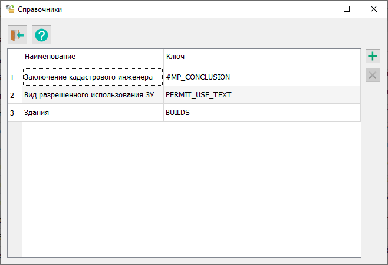
Task: Click the Справочники window title icon
Action: [x=10, y=9]
